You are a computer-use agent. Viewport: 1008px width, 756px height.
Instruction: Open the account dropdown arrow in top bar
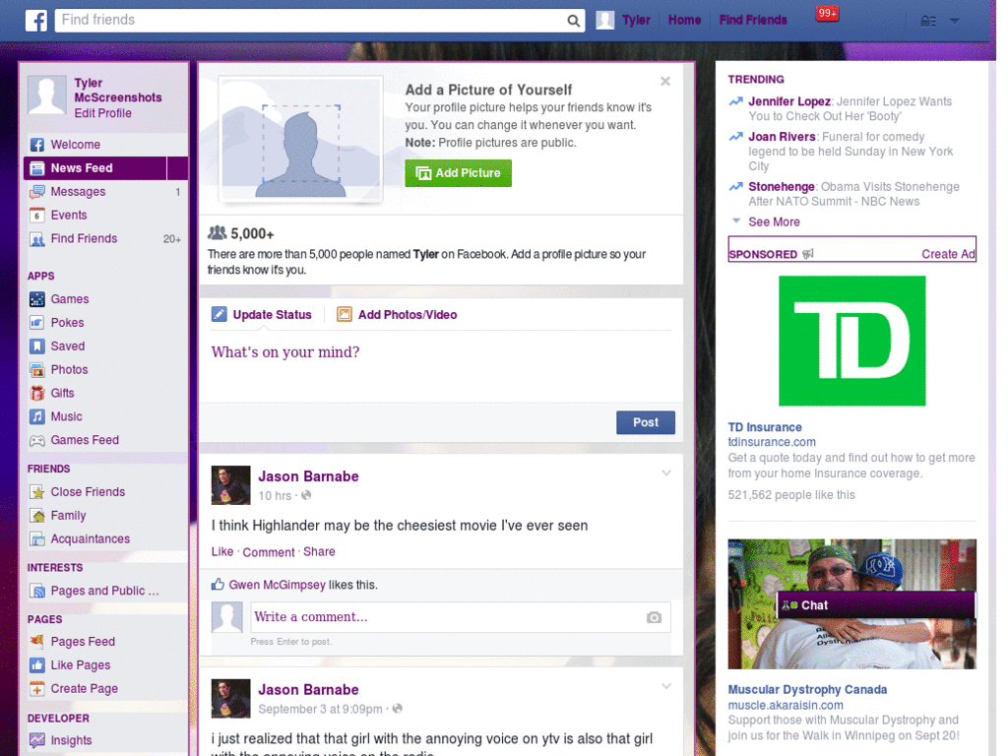click(955, 21)
